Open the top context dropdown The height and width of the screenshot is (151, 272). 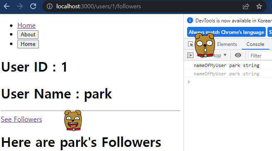220,55
